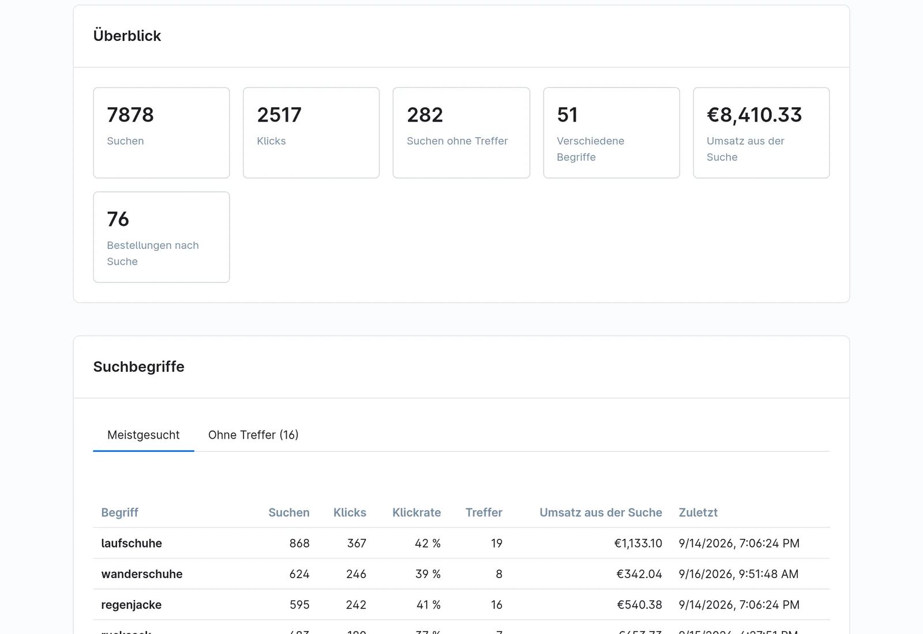The width and height of the screenshot is (923, 634).
Task: Click the 16 Treffer value for regenjacke
Action: point(497,605)
